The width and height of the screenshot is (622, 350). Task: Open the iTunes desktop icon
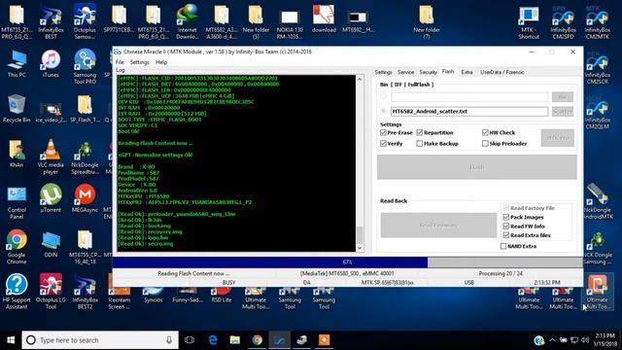tap(51, 64)
